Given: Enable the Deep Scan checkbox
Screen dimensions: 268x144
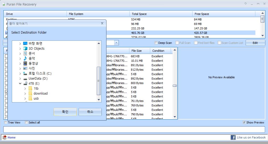Looking at the screenshot, I should coord(156,43).
